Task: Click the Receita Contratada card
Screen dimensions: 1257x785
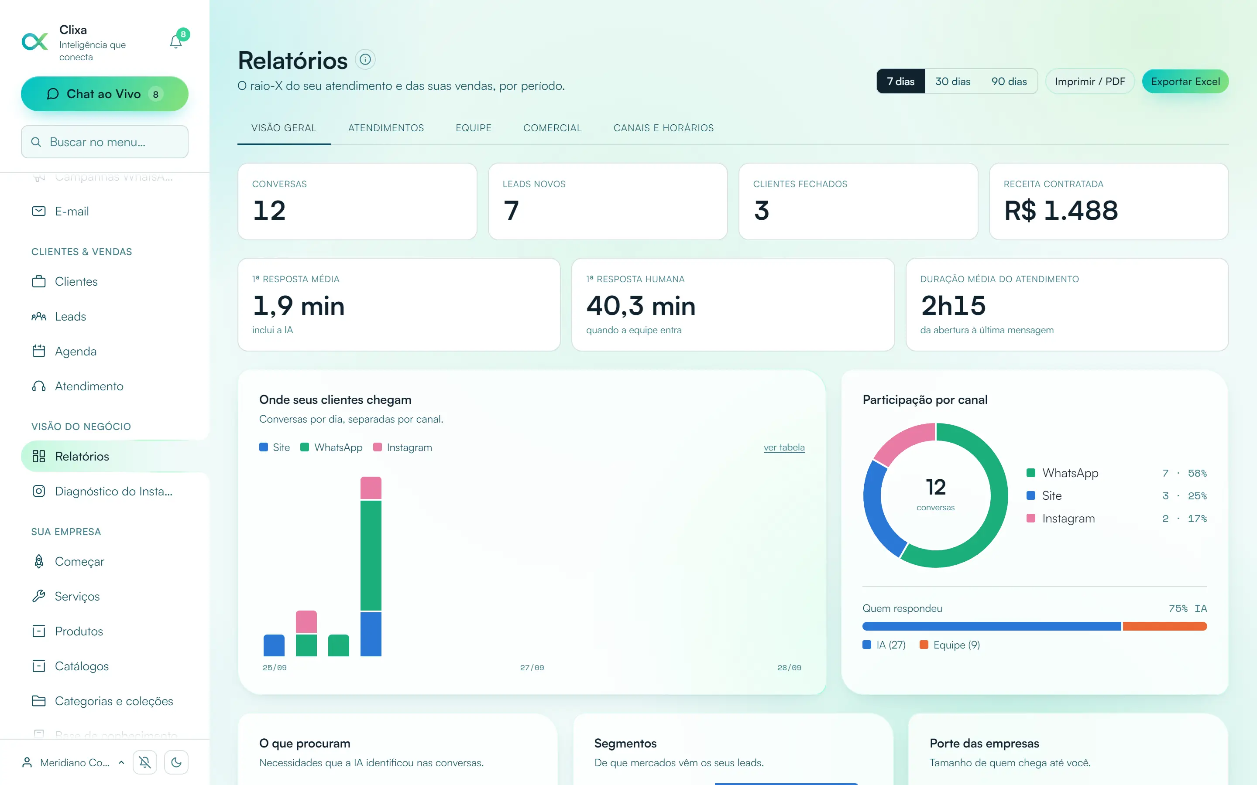Action: click(1109, 201)
